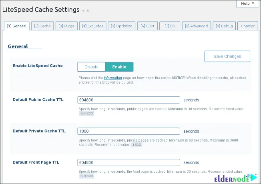Click the General section heading
Screen dimensions: 261x184
click(18, 46)
